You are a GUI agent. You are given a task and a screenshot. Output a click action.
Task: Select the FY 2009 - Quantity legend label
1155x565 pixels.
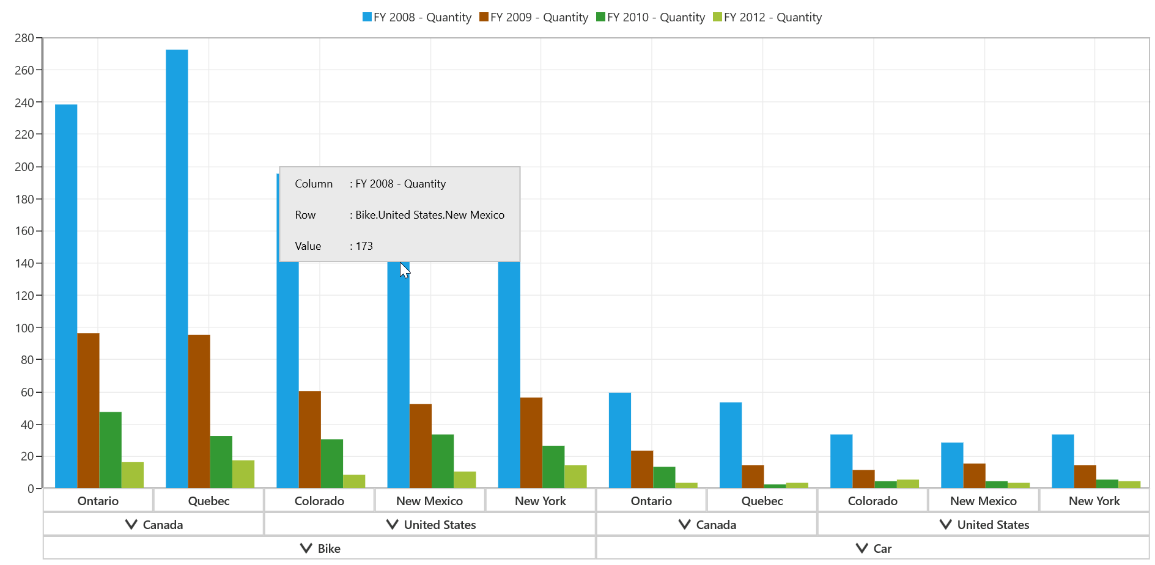pyautogui.click(x=539, y=17)
